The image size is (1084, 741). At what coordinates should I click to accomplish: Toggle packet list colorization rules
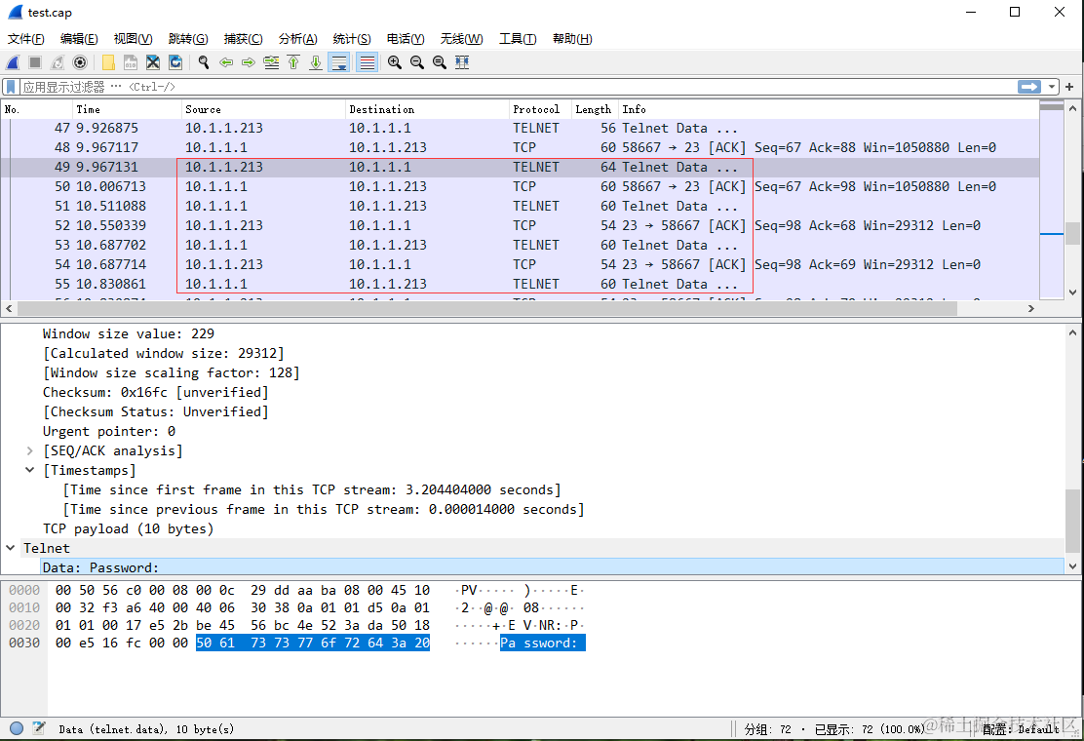click(x=368, y=63)
